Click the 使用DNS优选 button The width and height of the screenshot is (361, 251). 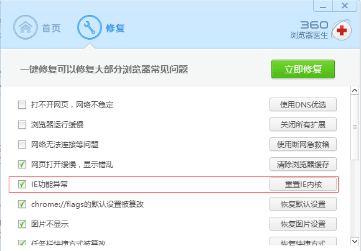303,104
